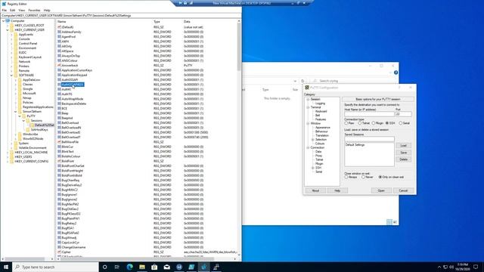Select Telnet connection type in PuTTY

coord(360,123)
